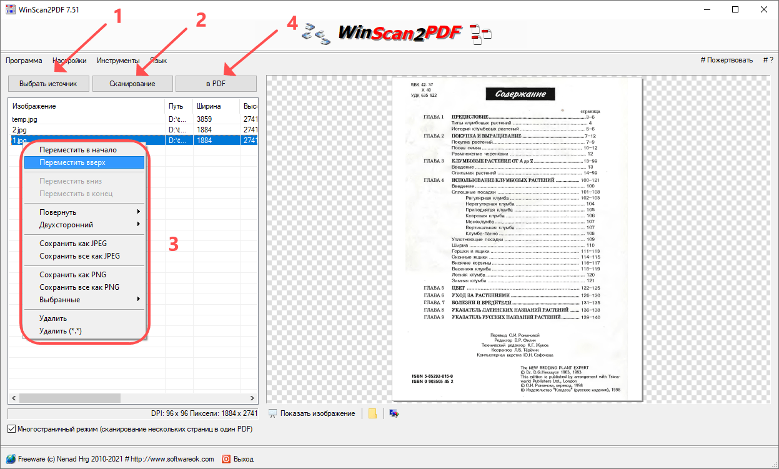Click the easel icon beside Показать изображение
This screenshot has width=779, height=469.
272,413
